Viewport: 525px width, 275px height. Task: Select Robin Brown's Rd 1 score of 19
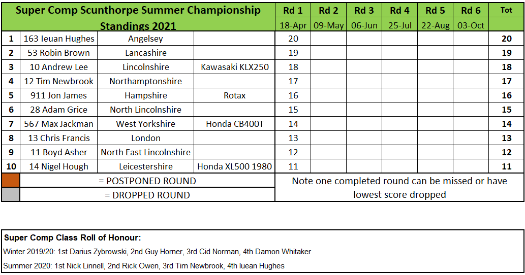(293, 53)
